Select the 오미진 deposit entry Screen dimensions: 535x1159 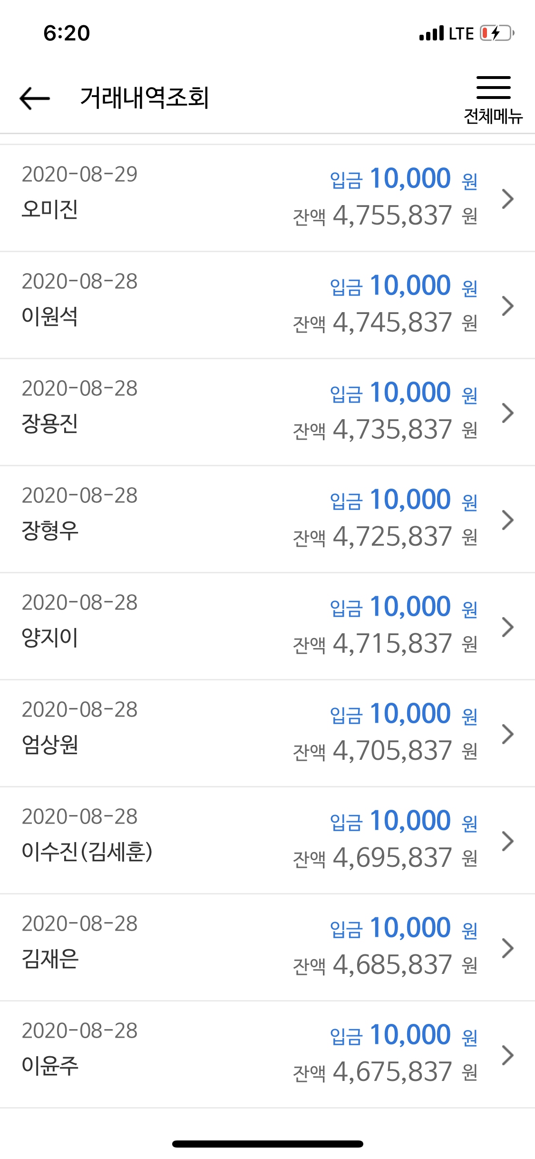click(267, 198)
